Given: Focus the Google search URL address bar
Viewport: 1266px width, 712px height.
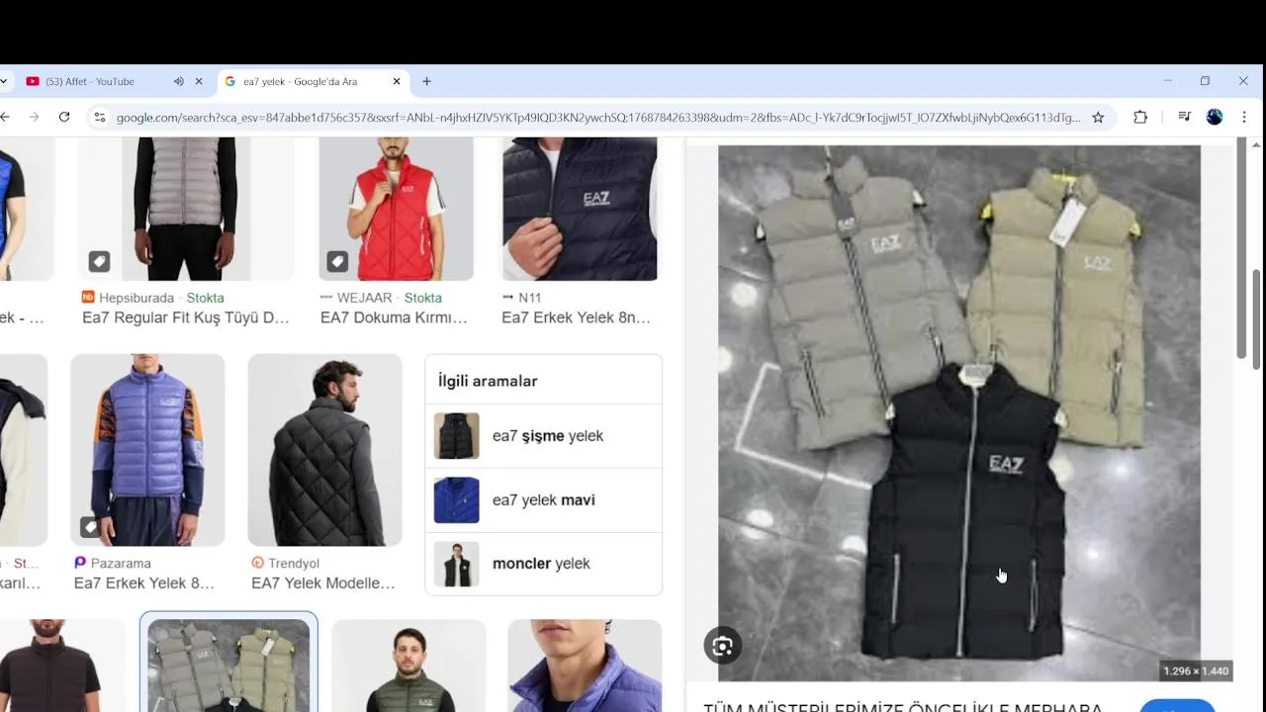Looking at the screenshot, I should pyautogui.click(x=598, y=118).
